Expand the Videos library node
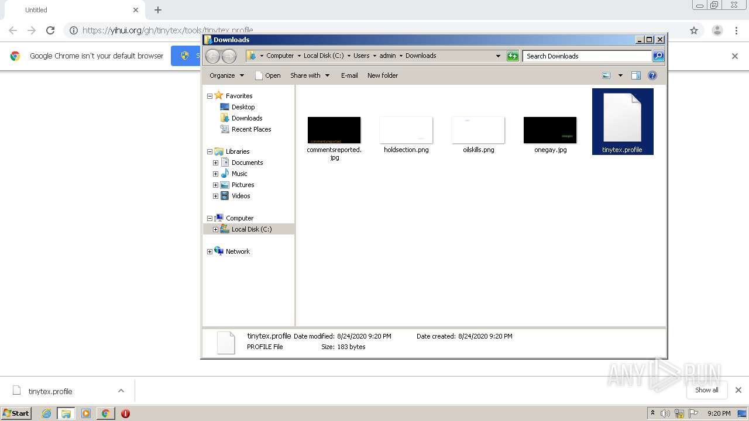This screenshot has height=421, width=749. (x=215, y=196)
